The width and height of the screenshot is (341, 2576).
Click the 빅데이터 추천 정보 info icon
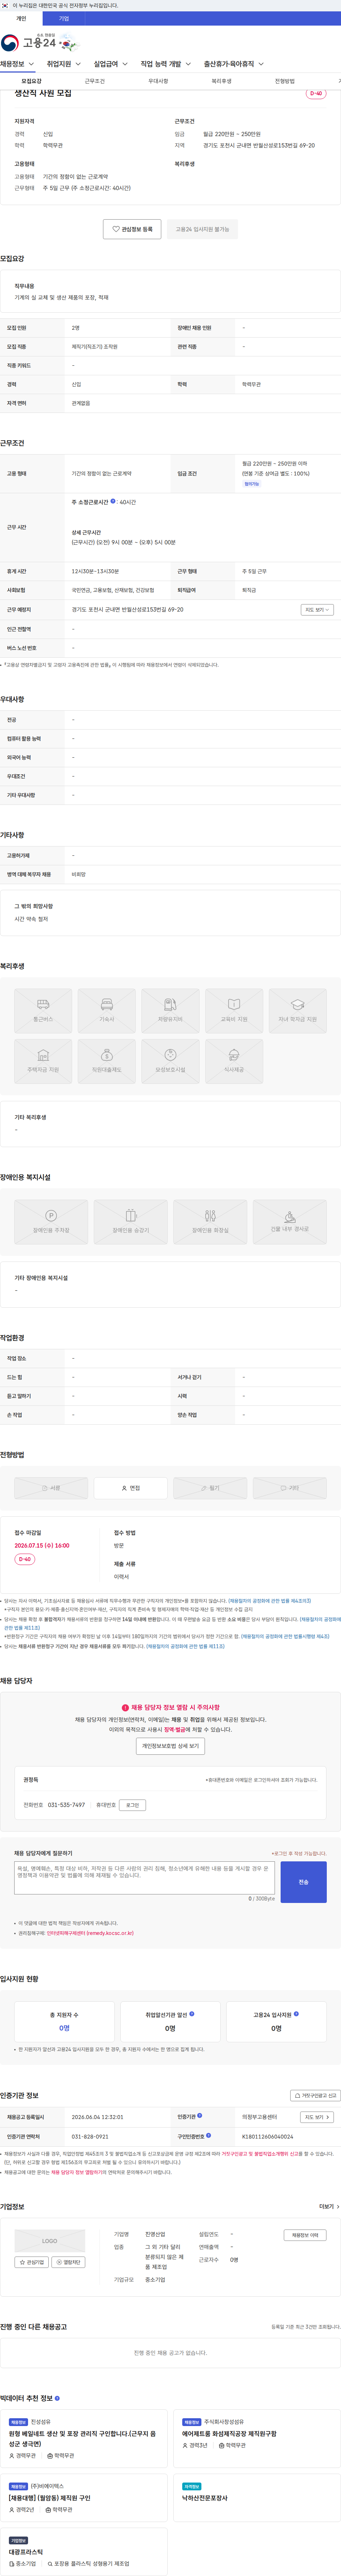click(x=57, y=2398)
